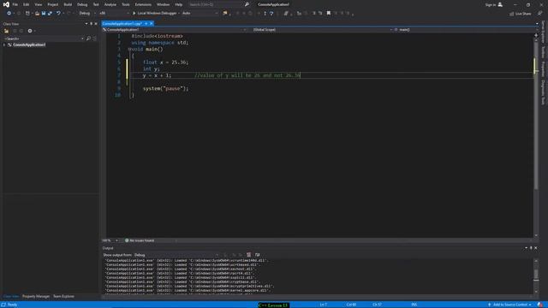Click the Open File toolbar icon

pyautogui.click(x=37, y=14)
